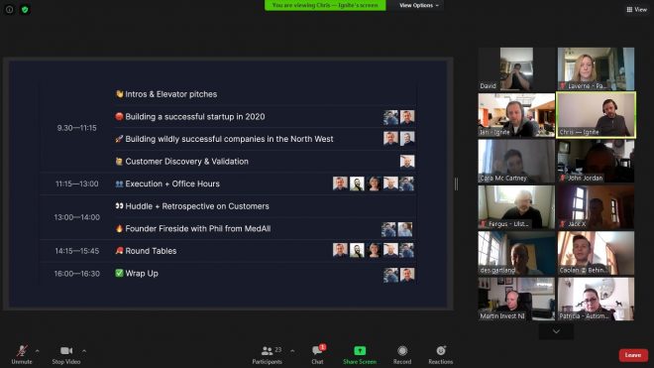Click the green Share Screen icon

pos(360,350)
